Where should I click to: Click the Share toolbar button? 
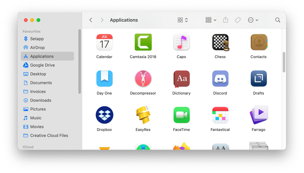(225, 20)
